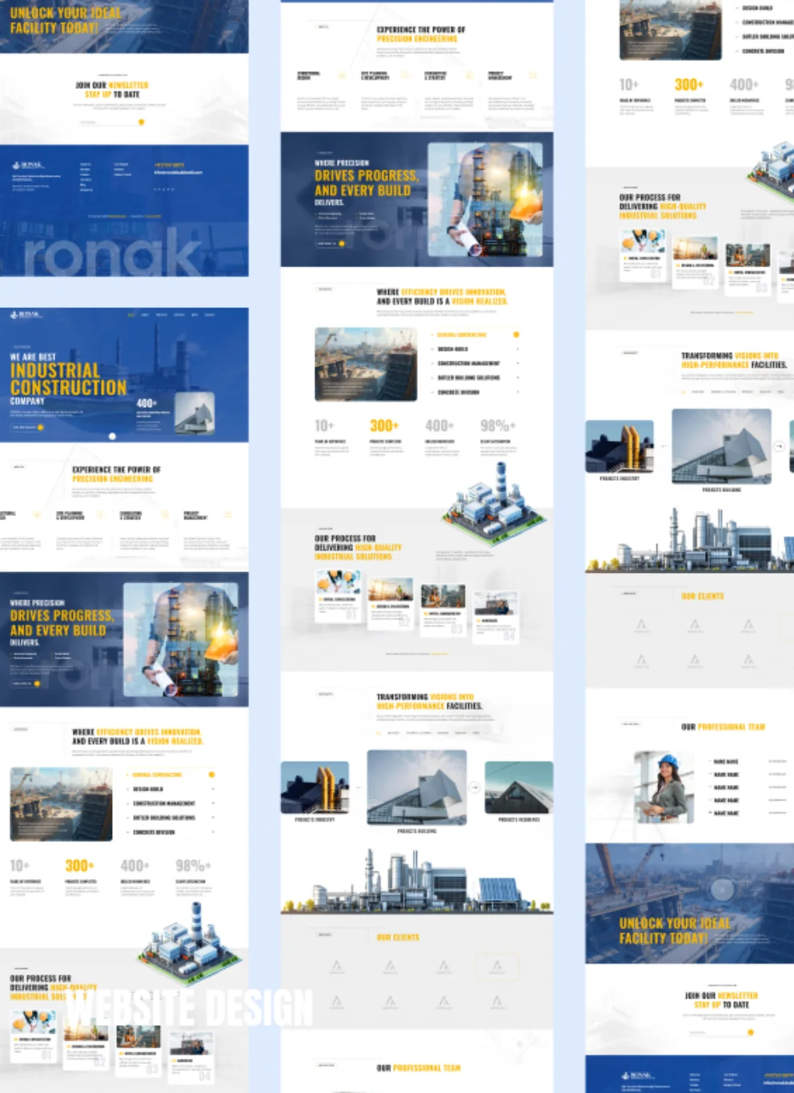
Task: Click the Ronak logo in blue hero header
Action: (26, 315)
